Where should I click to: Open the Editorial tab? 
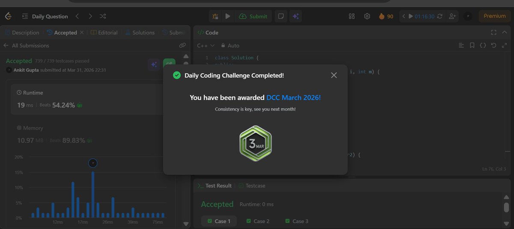point(104,32)
